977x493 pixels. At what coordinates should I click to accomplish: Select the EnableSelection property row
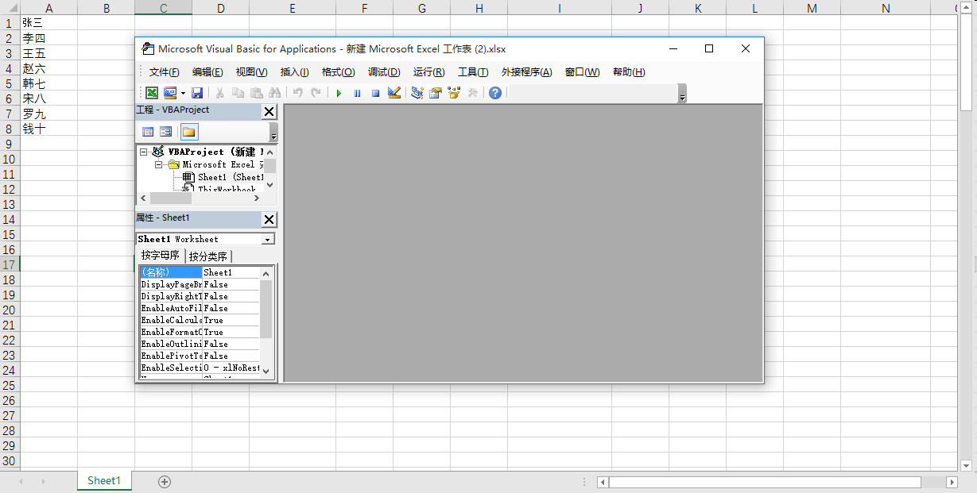(200, 368)
